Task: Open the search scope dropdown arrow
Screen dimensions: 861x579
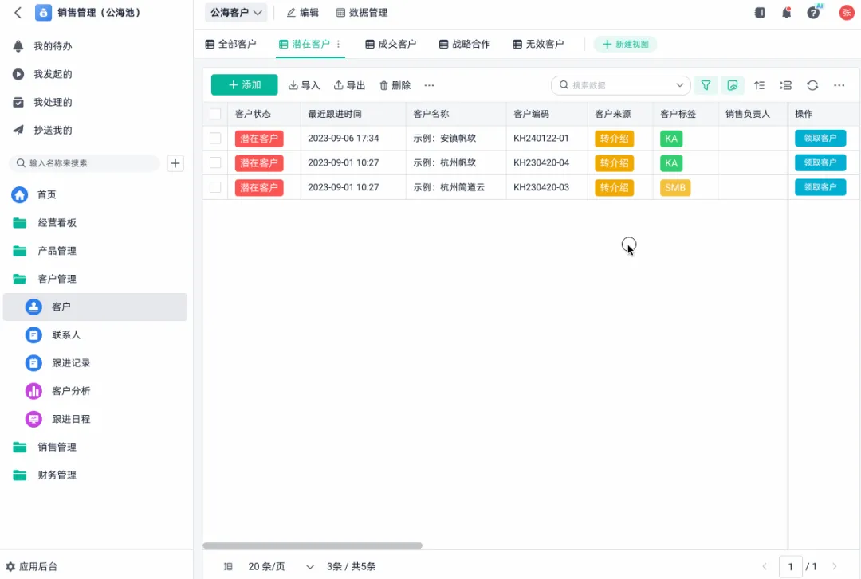Action: tap(679, 84)
